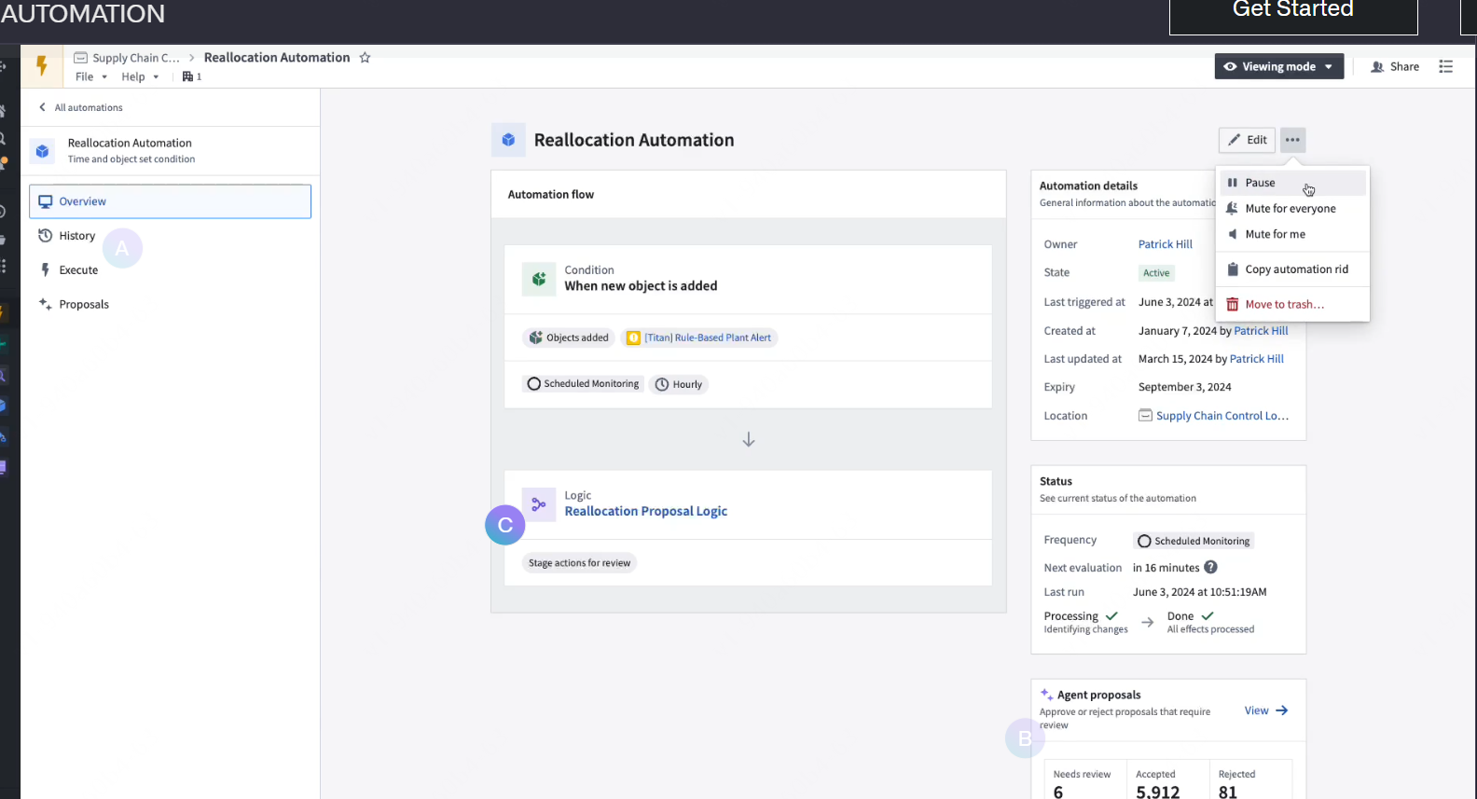Expand the File menu
The height and width of the screenshot is (799, 1477).
(90, 76)
